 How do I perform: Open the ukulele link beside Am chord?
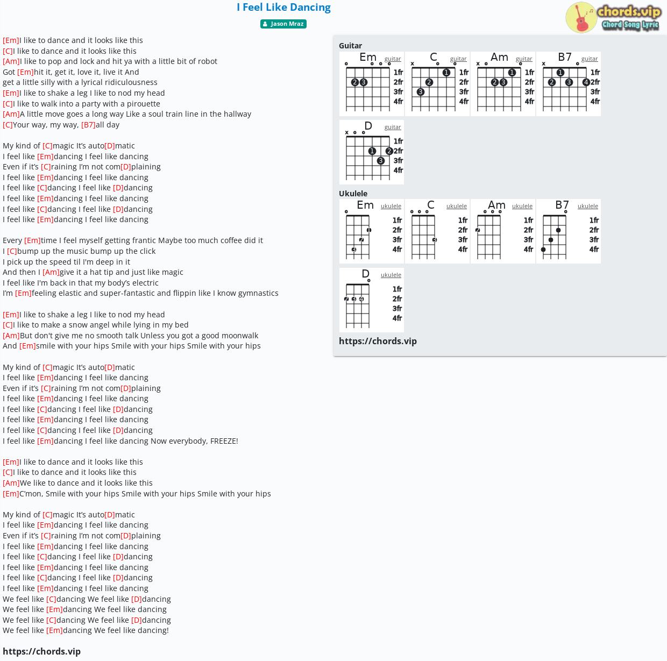click(x=522, y=206)
